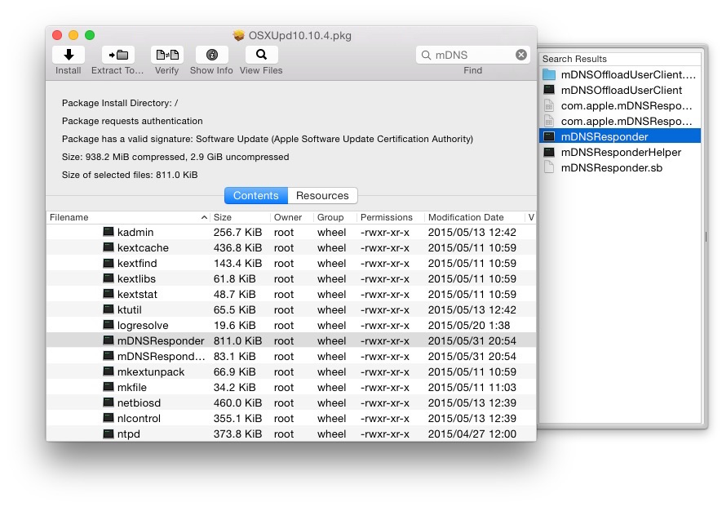Click the OSXUpd10.10.4.pkg title icon
722x507 pixels.
click(238, 35)
